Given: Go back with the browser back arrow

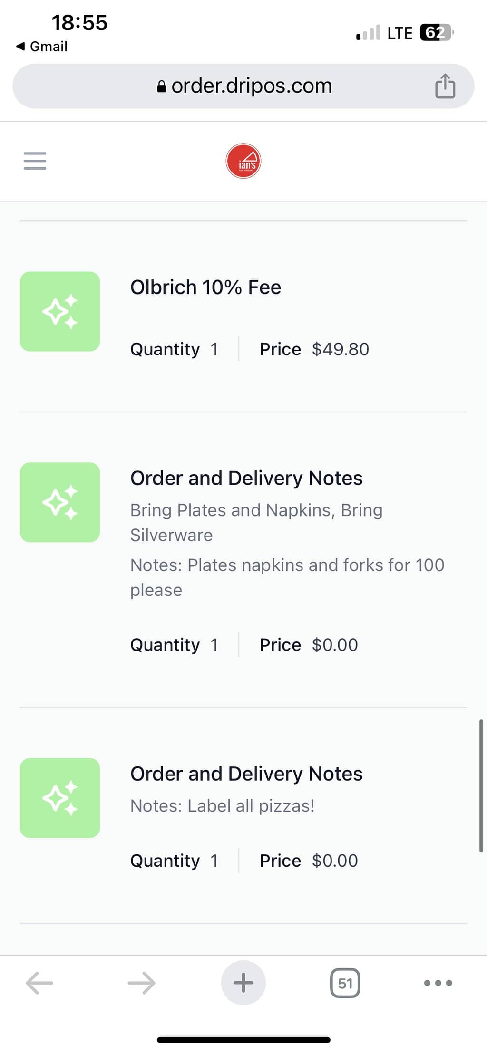Looking at the screenshot, I should pos(39,982).
